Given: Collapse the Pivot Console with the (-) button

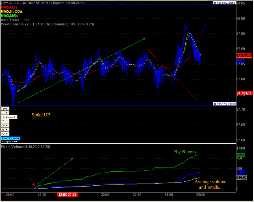Looking at the screenshot, I should [x=5, y=109].
